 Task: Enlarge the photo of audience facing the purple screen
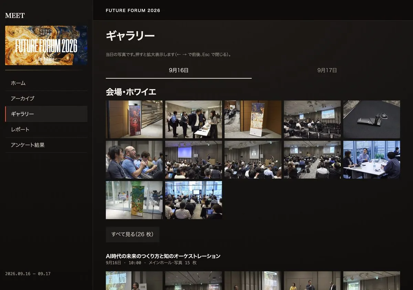pos(193,160)
